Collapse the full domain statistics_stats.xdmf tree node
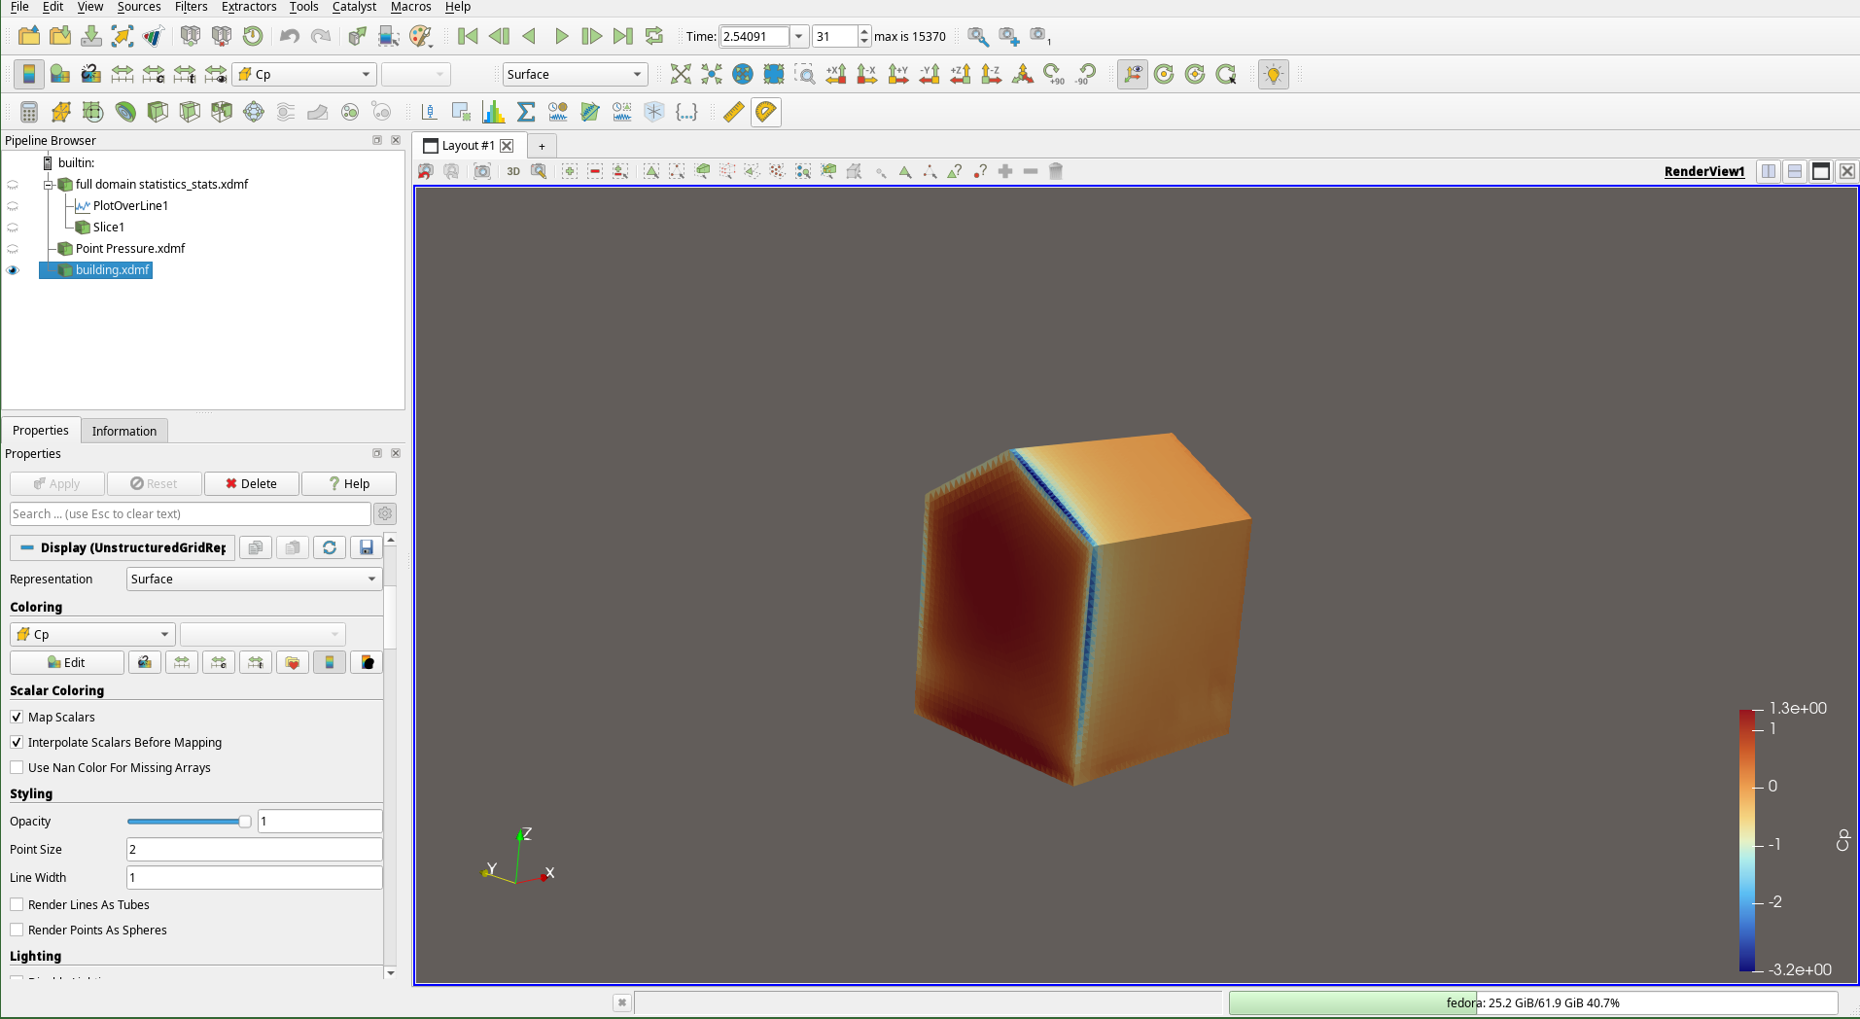Screen dimensions: 1860x1019 pyautogui.click(x=48, y=185)
